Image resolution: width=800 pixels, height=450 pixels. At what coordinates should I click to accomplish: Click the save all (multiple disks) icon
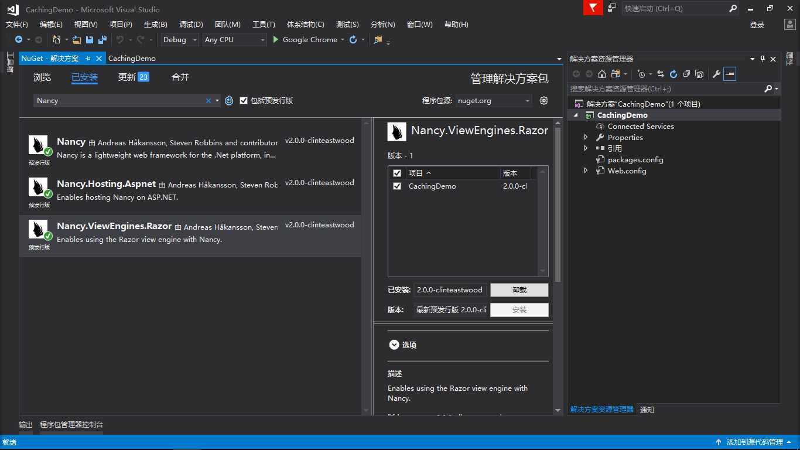tap(102, 40)
